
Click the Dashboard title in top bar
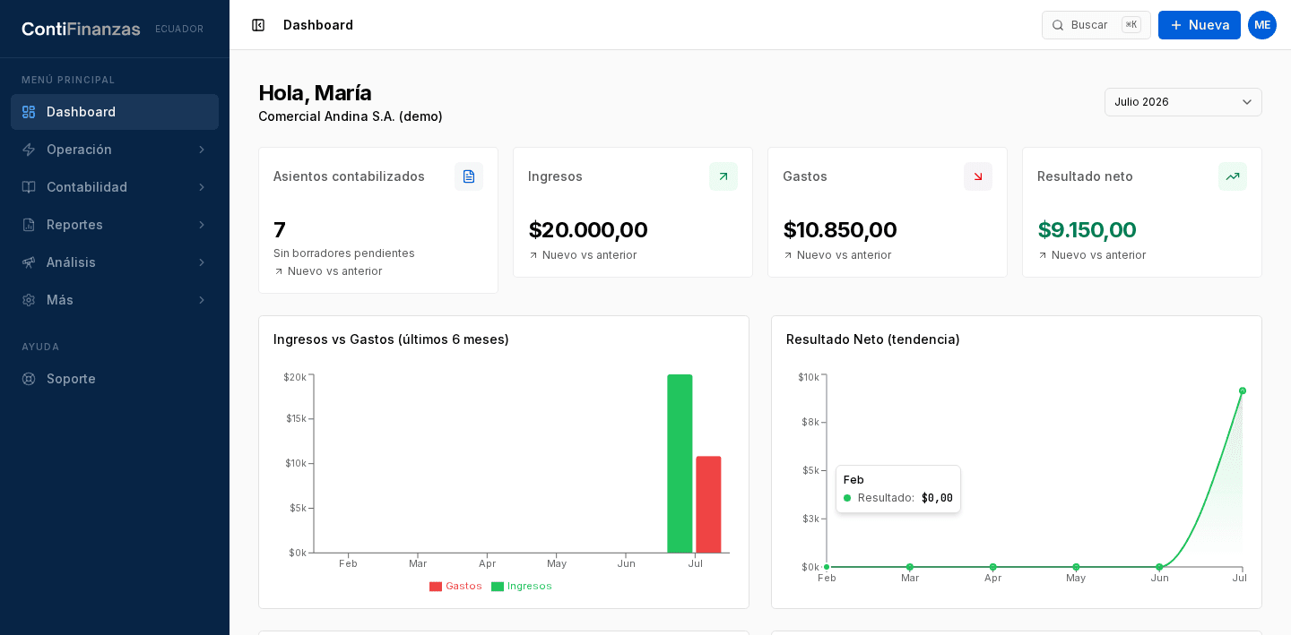pos(318,25)
